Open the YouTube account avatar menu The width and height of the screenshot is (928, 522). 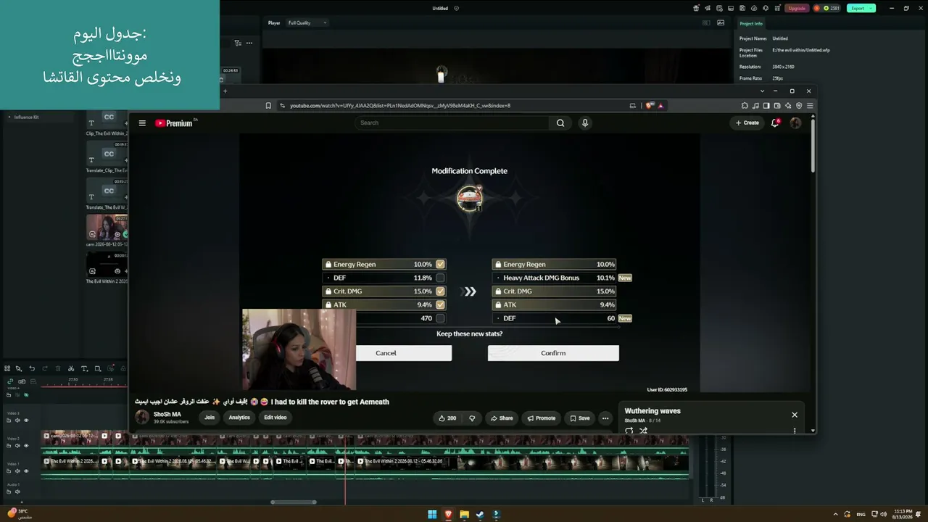pos(795,123)
